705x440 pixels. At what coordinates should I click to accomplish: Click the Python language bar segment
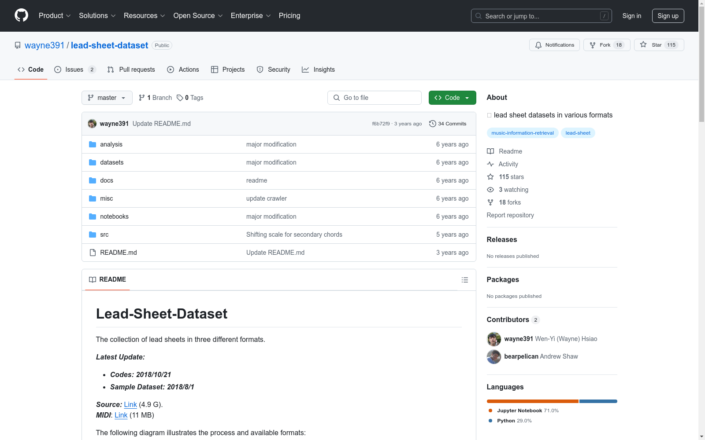[x=598, y=401]
